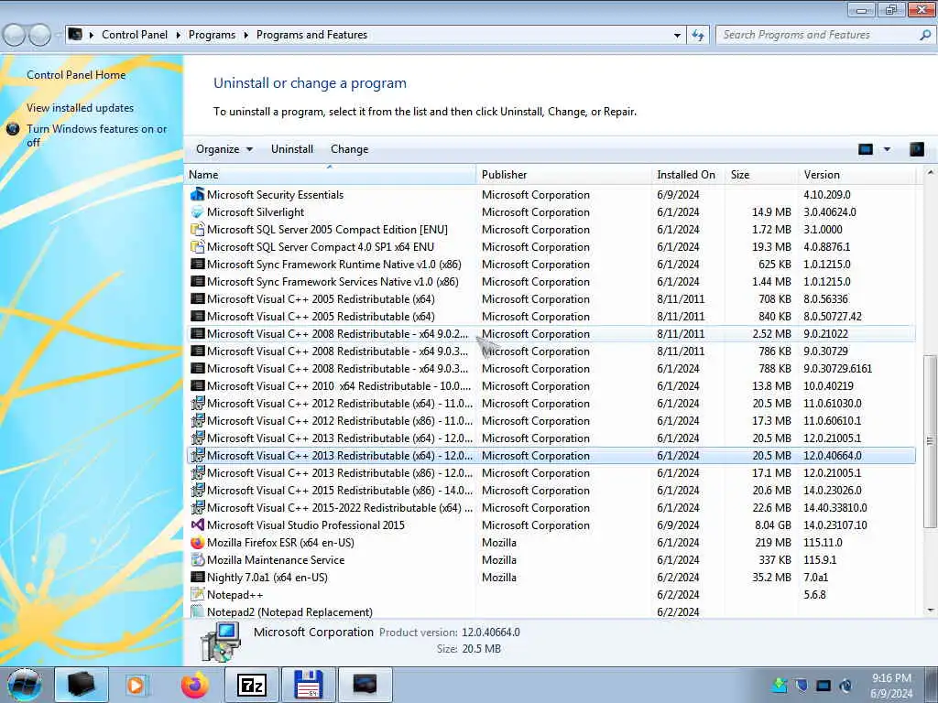Viewport: 938px width, 703px height.
Task: Click the Microsoft Security Essentials program icon
Action: 197,194
